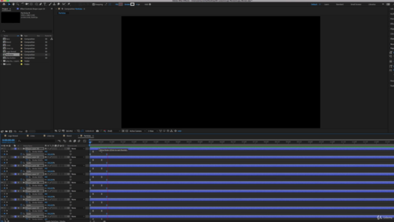This screenshot has width=394, height=222.
Task: Click Toggle Switches / Modes button
Action: [x=55, y=221]
